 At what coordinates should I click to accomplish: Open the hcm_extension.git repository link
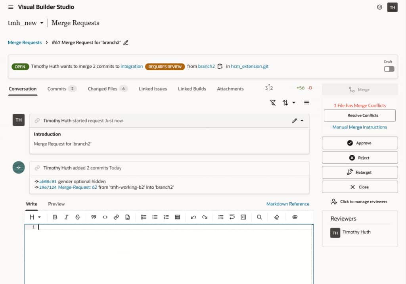(x=250, y=66)
